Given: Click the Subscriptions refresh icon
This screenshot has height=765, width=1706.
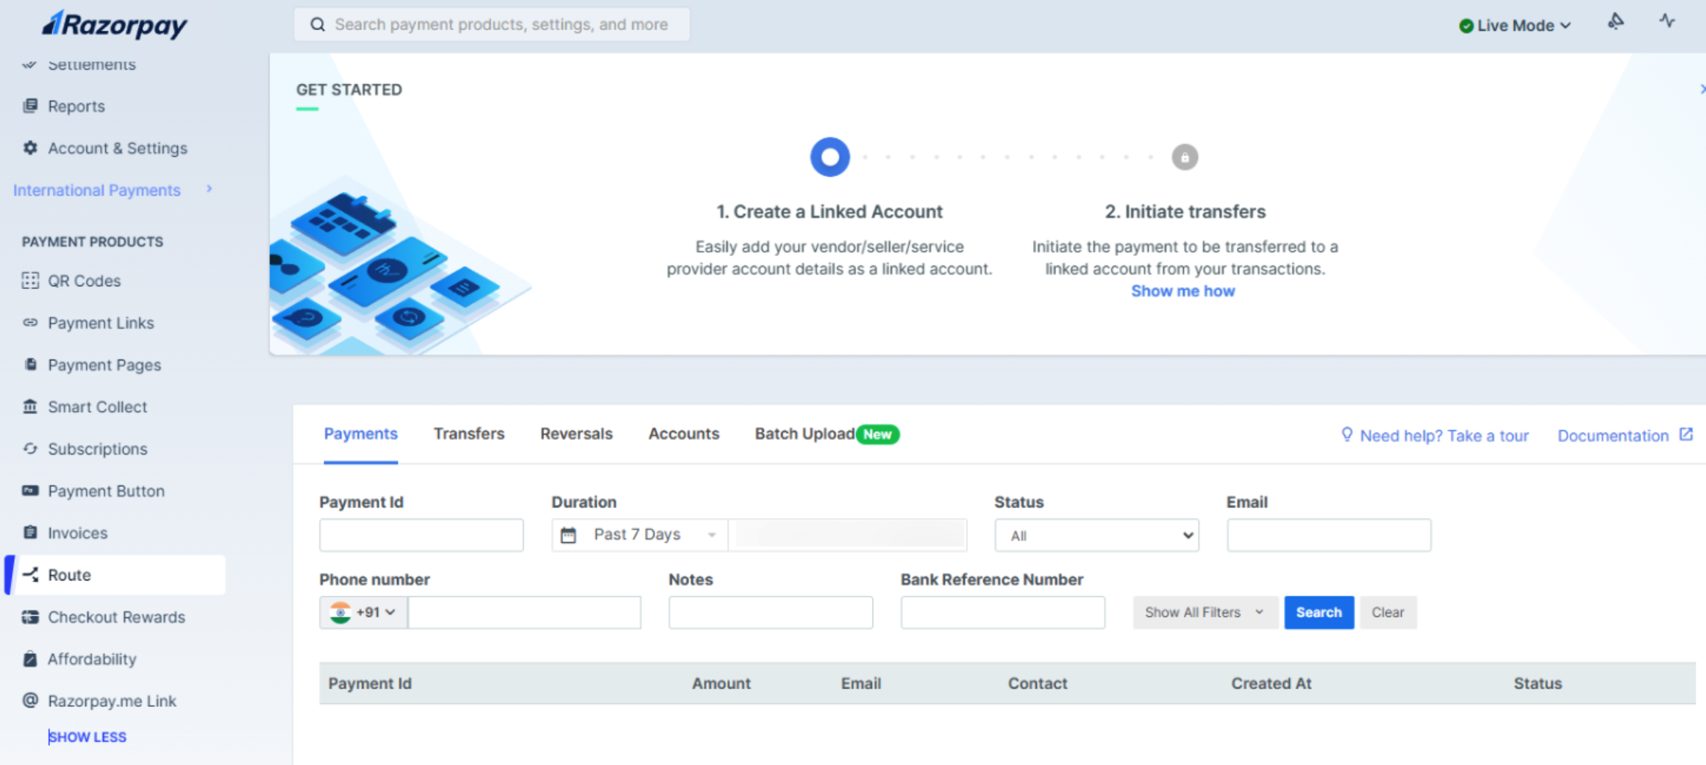Looking at the screenshot, I should point(30,448).
